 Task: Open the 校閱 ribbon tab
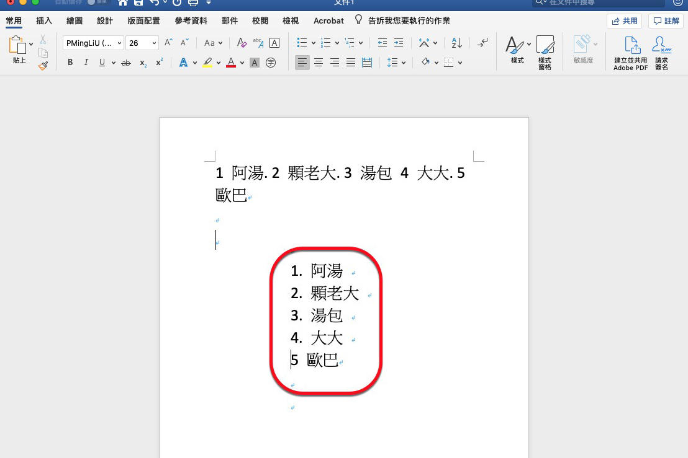pyautogui.click(x=260, y=20)
